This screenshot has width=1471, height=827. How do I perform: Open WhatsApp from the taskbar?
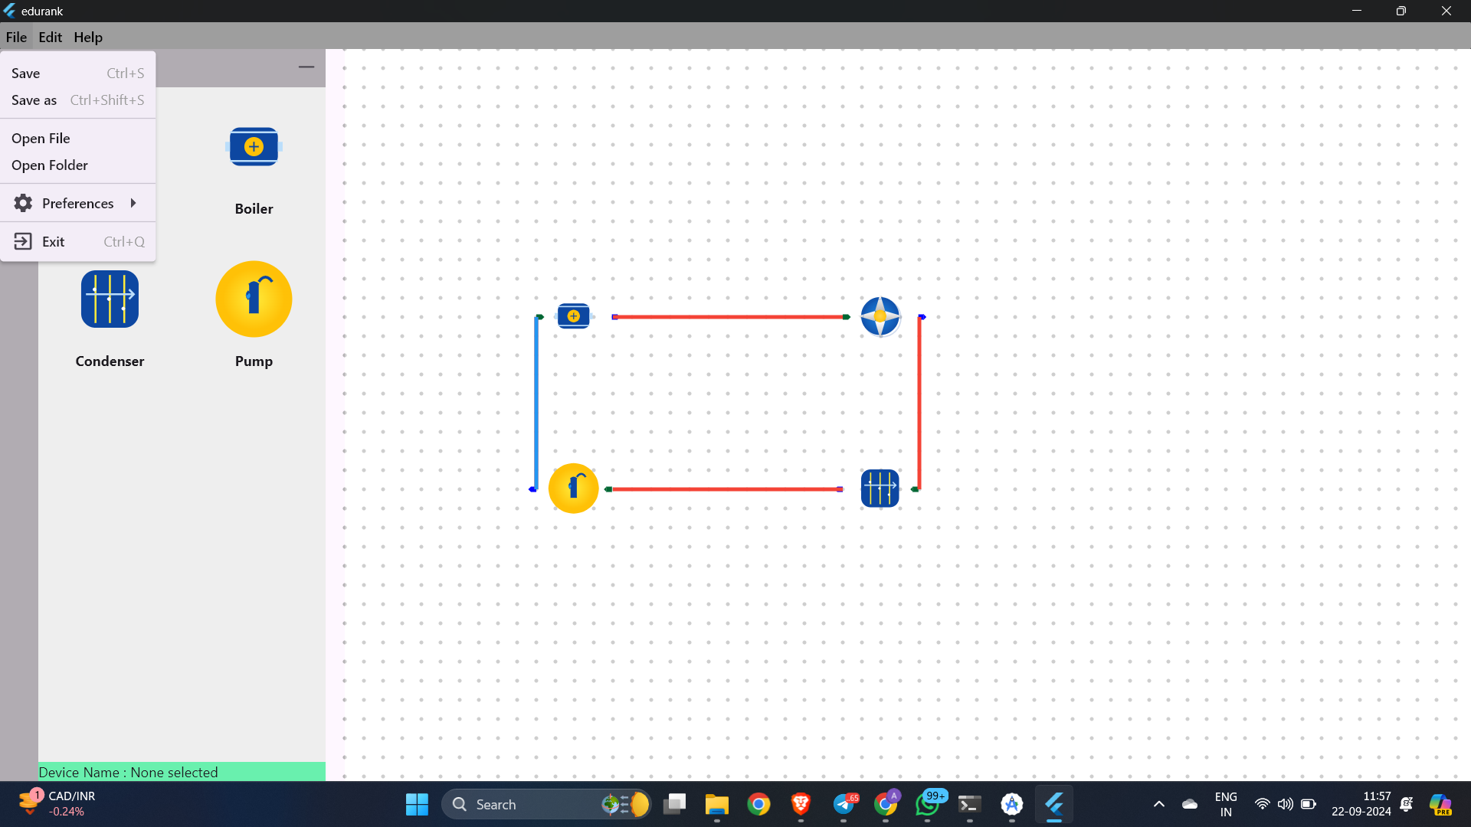click(x=928, y=804)
